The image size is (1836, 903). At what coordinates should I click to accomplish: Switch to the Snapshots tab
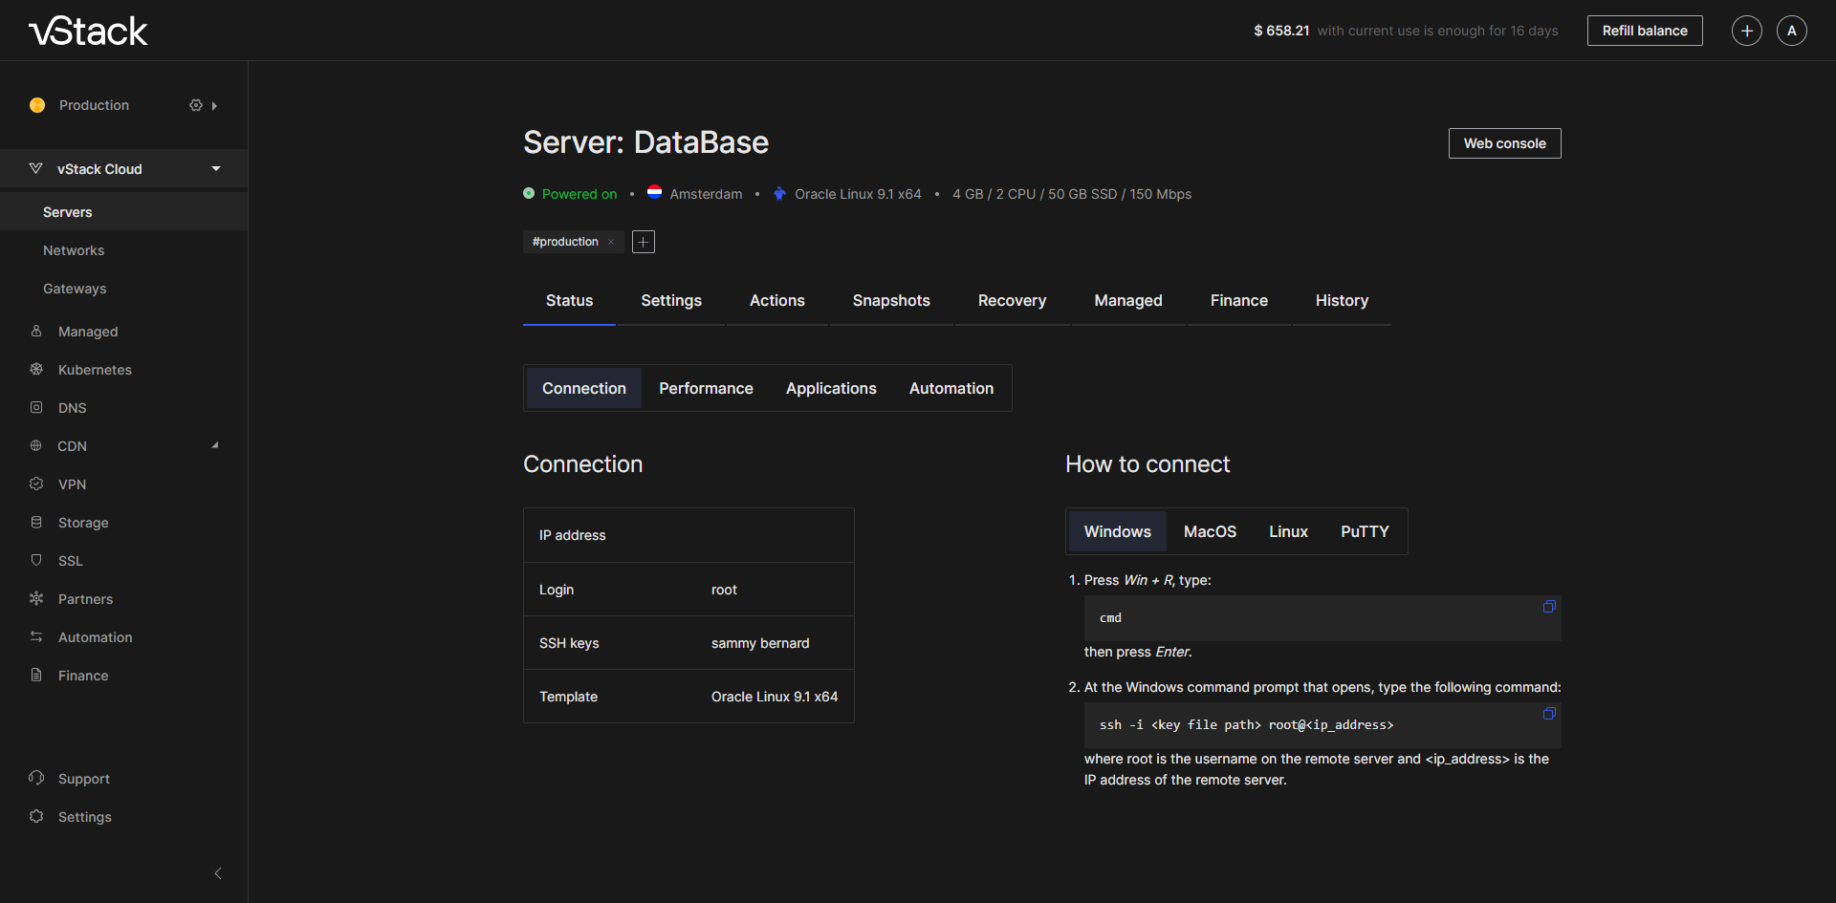[x=891, y=300]
